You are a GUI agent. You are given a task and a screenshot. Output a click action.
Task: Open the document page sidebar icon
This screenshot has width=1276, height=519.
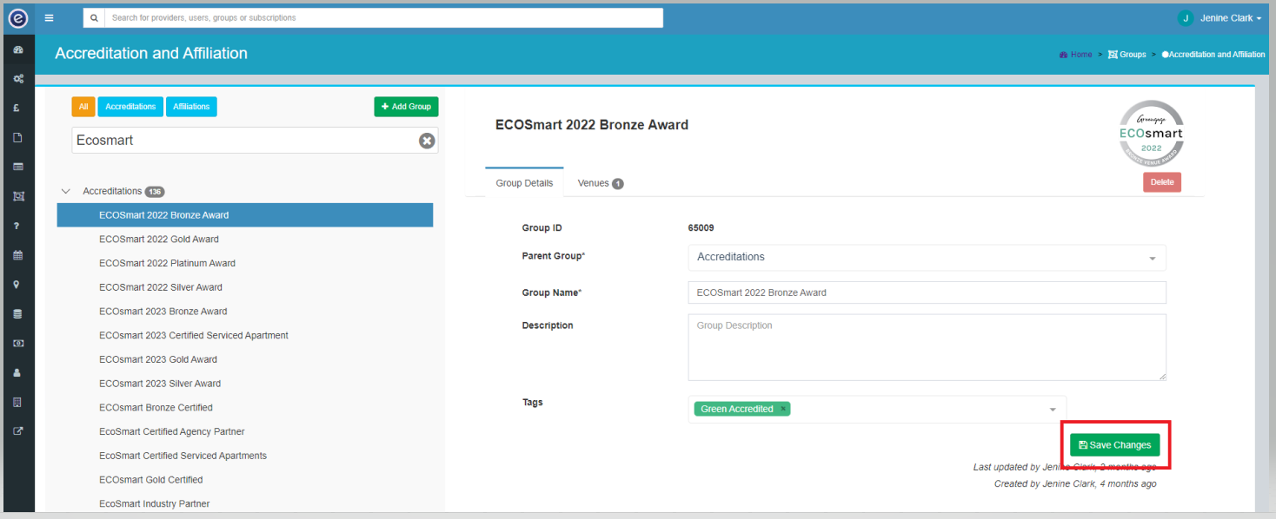click(17, 137)
